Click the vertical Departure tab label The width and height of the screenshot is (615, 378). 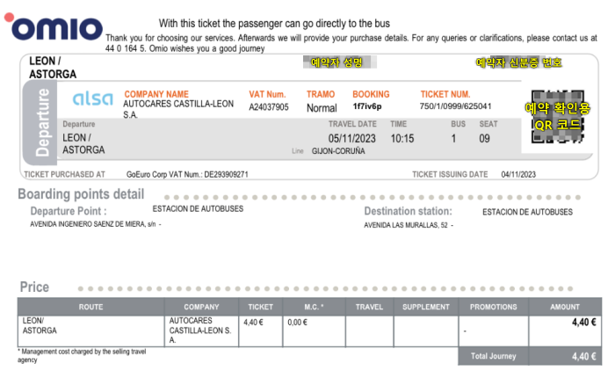[x=42, y=122]
